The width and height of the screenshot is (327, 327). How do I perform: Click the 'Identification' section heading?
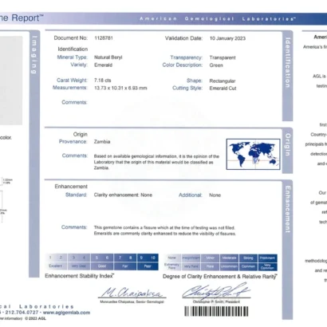click(x=73, y=49)
